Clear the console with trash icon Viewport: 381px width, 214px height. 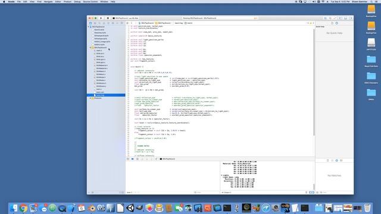(306, 193)
